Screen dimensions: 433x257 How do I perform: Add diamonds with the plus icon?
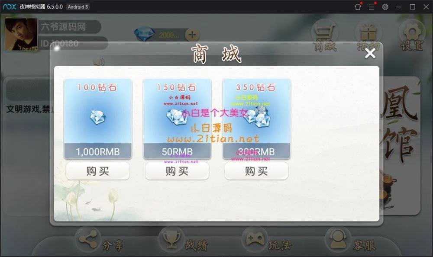tap(192, 35)
